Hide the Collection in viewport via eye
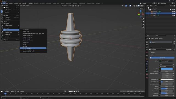Viewport: 176px width, 99px height. click(x=172, y=10)
